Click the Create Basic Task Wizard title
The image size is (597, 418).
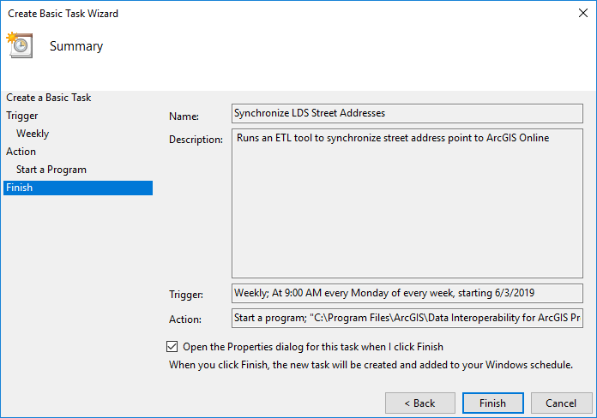(x=63, y=14)
